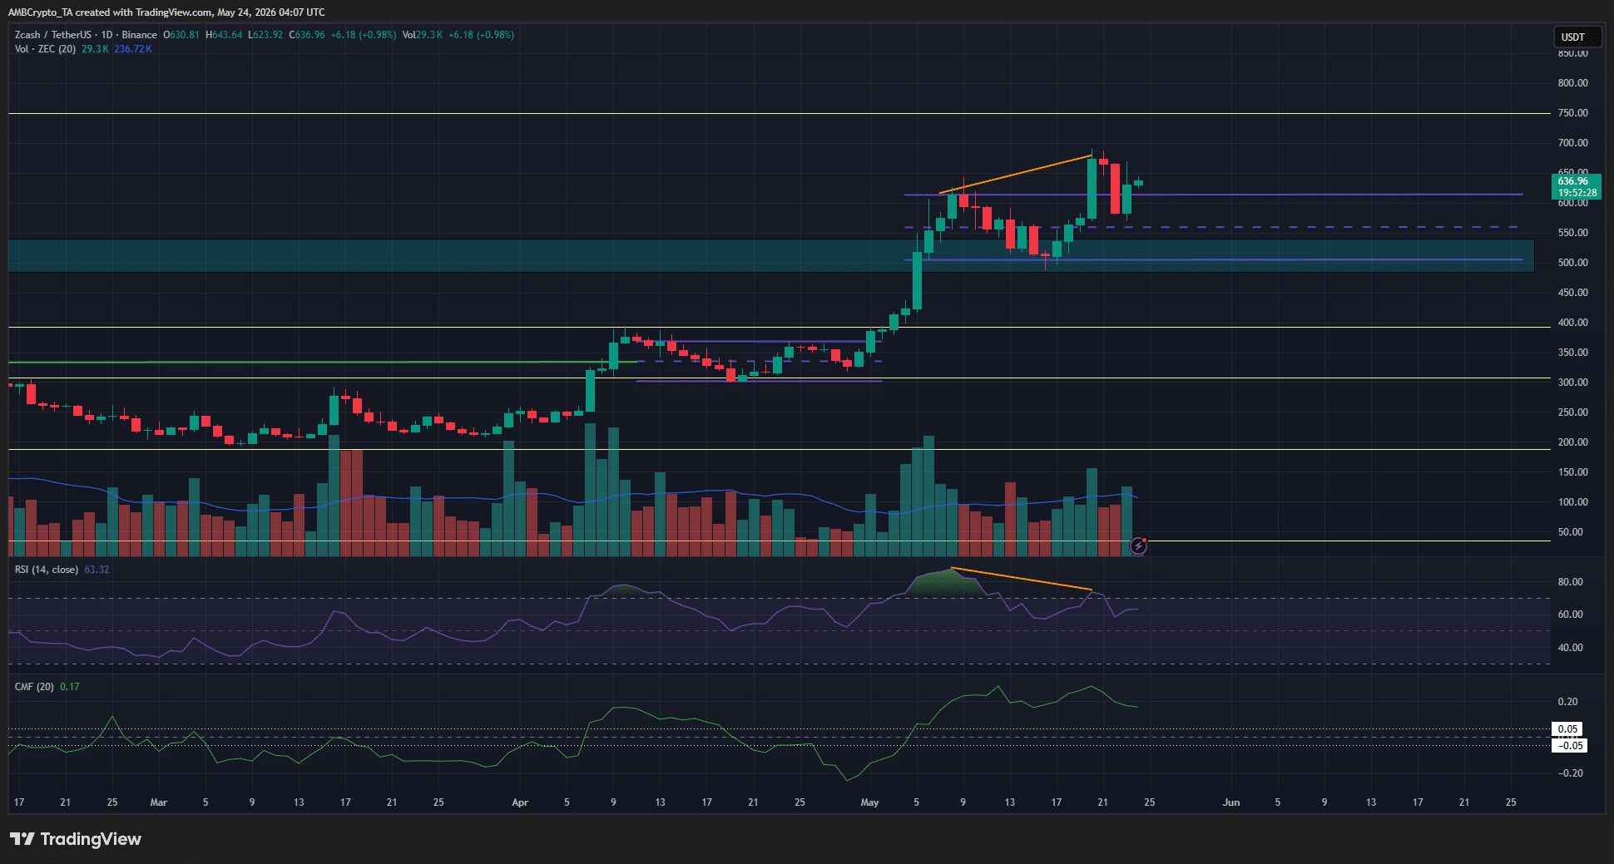Open the TradingView logo at bottom left

(76, 839)
